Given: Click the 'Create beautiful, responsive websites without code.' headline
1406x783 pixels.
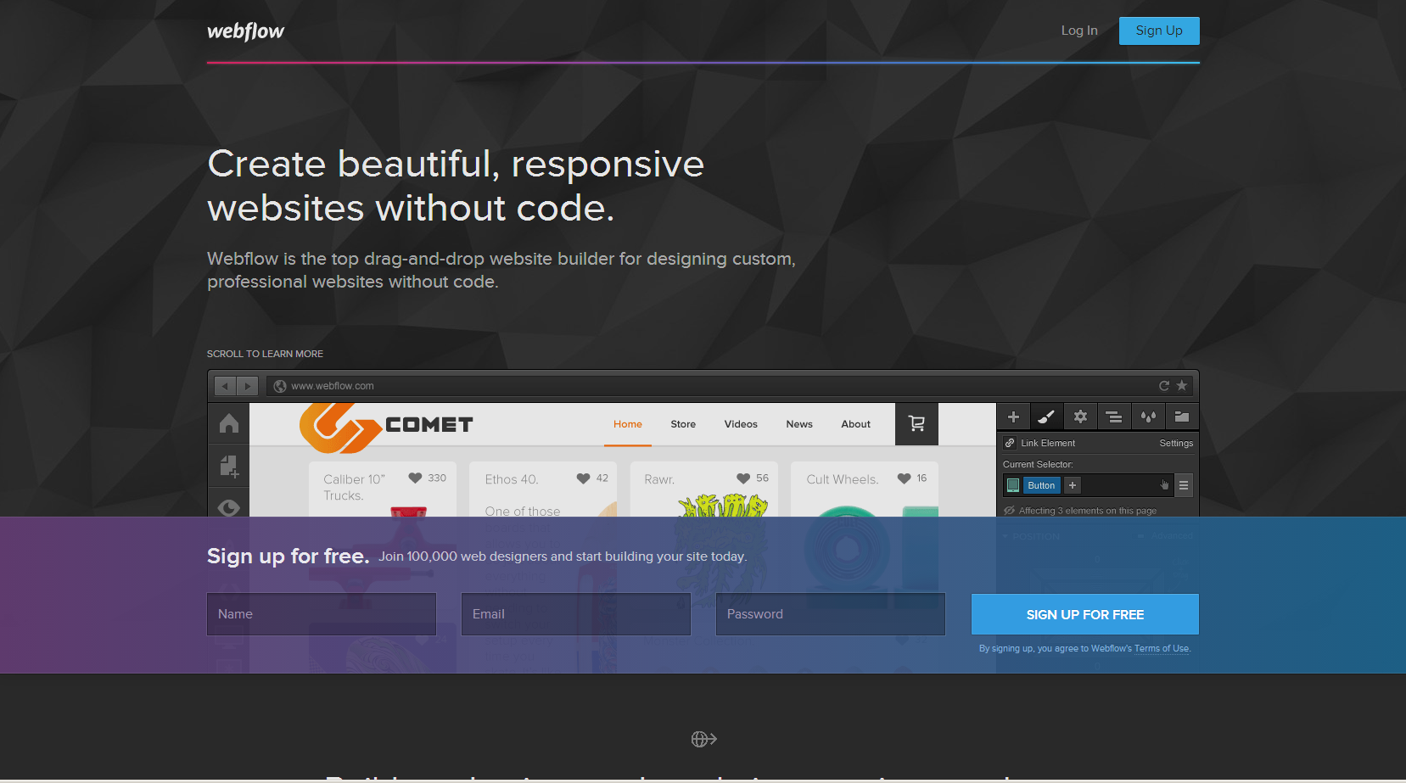Looking at the screenshot, I should [456, 186].
